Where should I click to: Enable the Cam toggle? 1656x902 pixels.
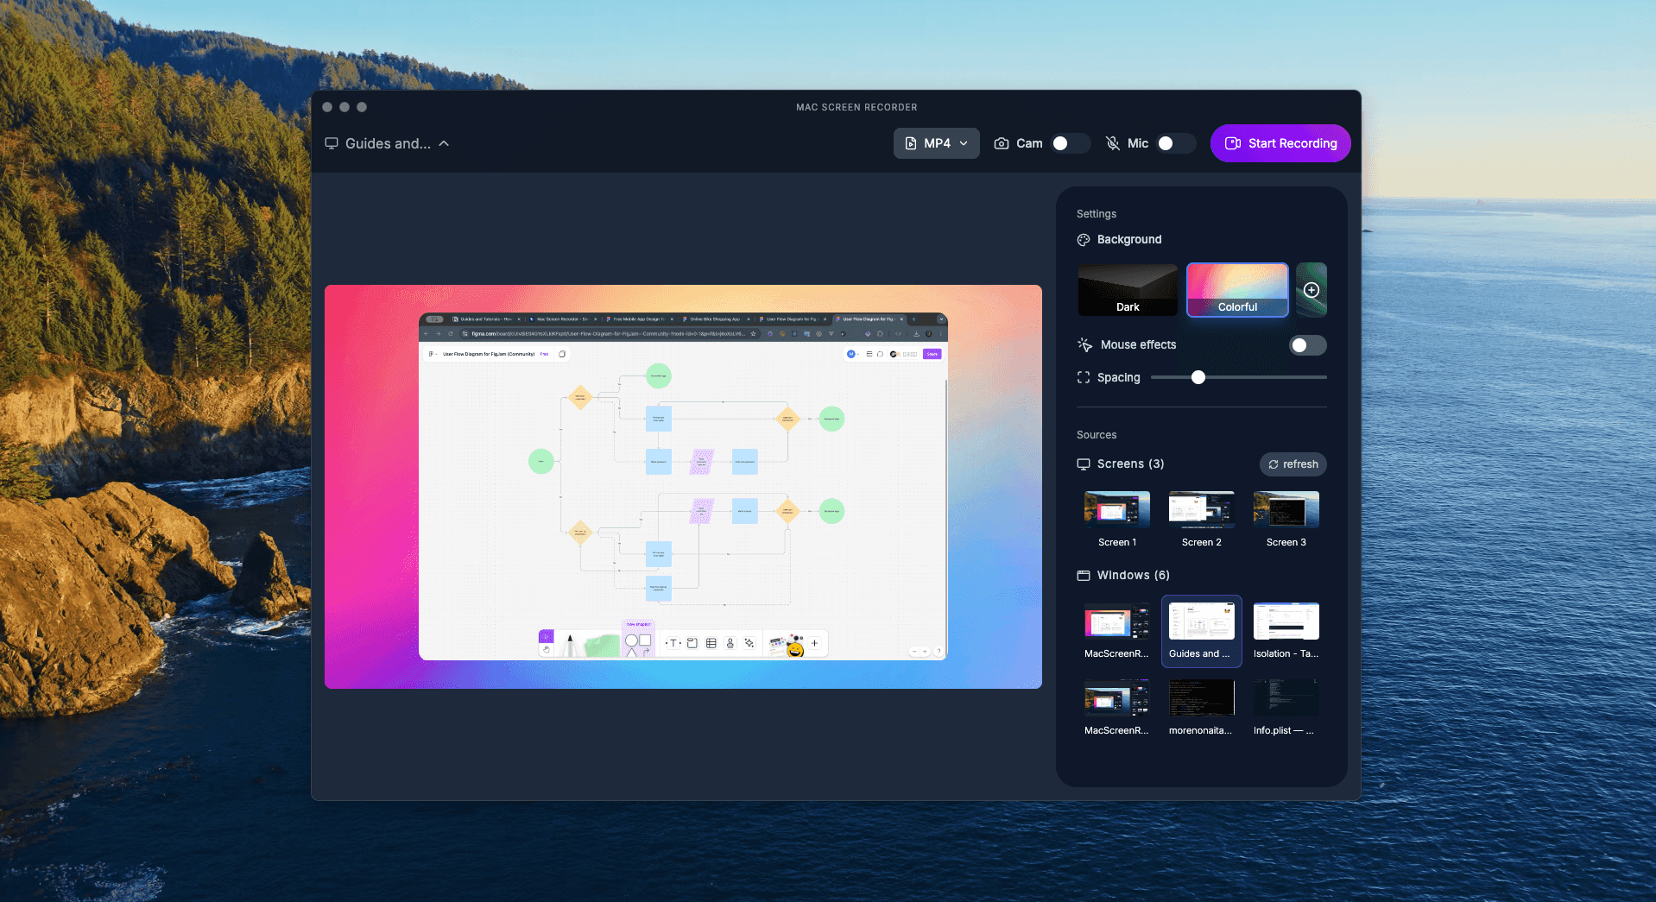tap(1069, 143)
